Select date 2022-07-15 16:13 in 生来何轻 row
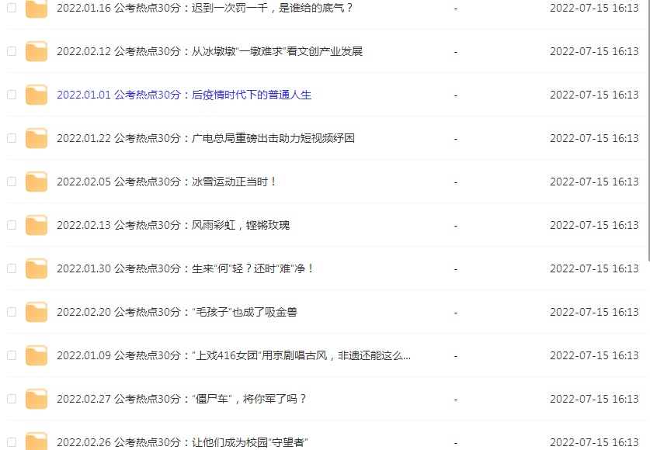Screen dimensions: 650x450 pyautogui.click(x=594, y=268)
